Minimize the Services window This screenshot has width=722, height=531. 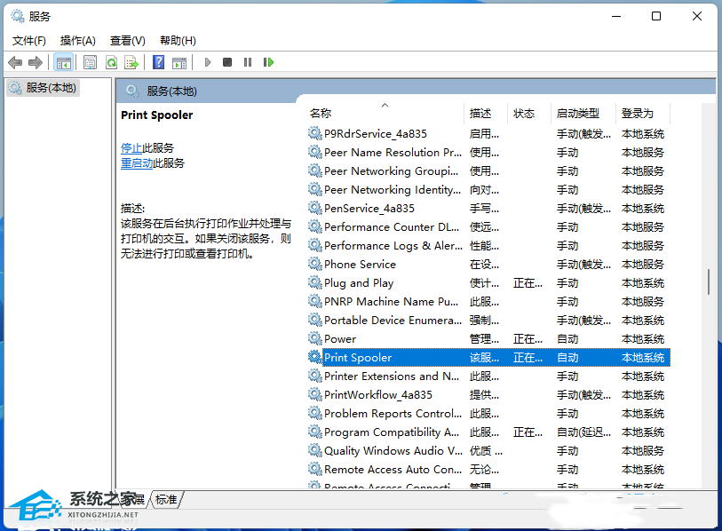pos(616,16)
